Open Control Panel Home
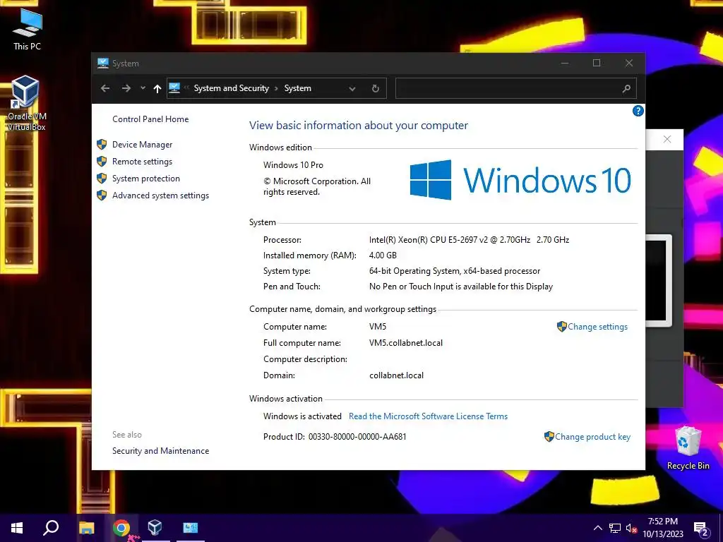The height and width of the screenshot is (542, 723). coord(150,119)
